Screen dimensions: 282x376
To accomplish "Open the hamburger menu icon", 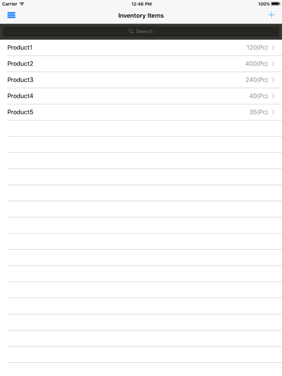I will coord(11,15).
